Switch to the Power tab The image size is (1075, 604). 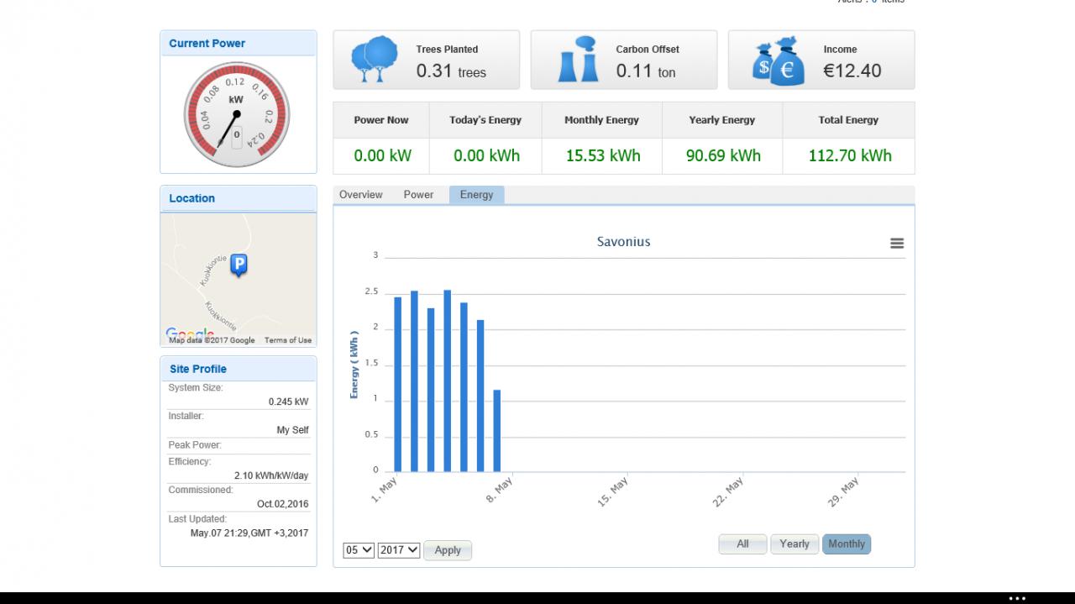(x=418, y=195)
